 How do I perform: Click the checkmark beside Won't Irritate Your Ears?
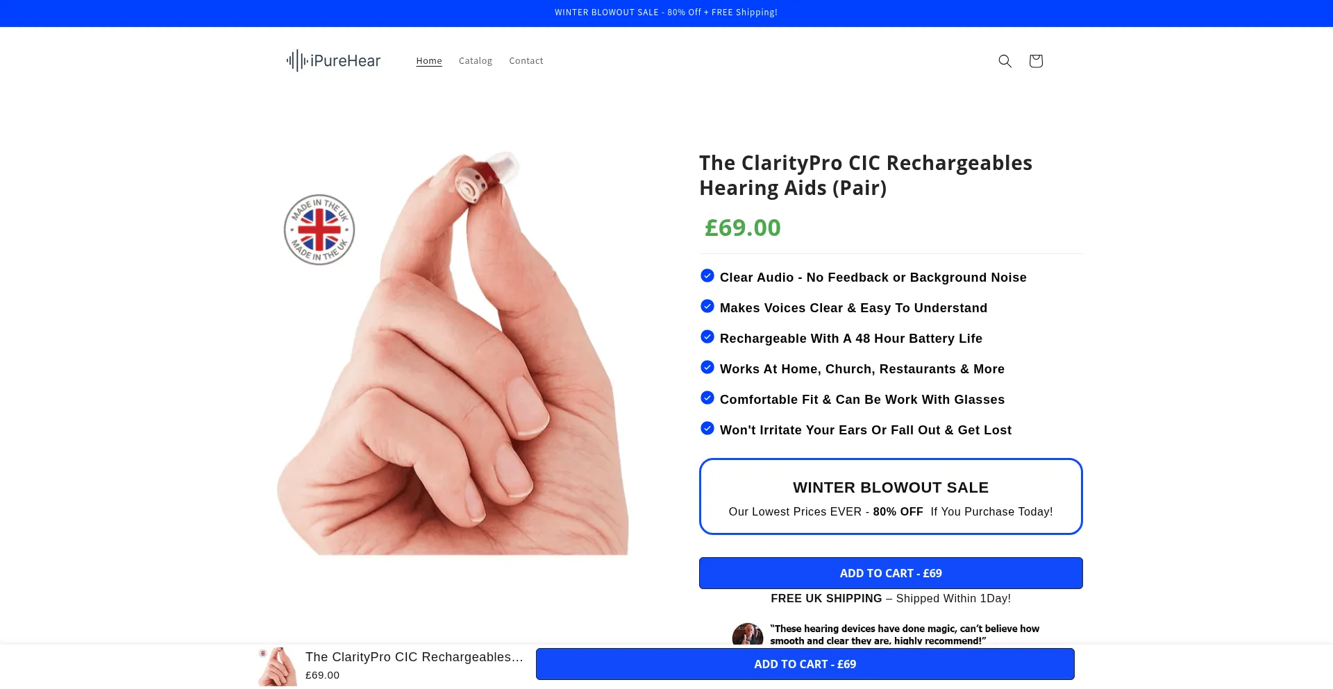click(x=707, y=428)
